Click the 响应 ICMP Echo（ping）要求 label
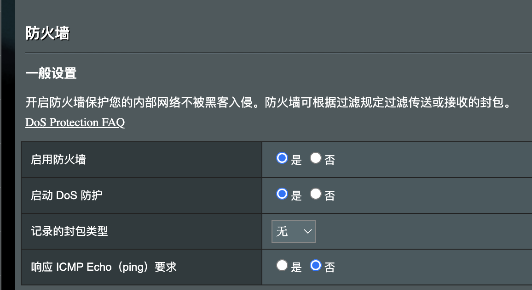The width and height of the screenshot is (532, 290). click(x=104, y=267)
